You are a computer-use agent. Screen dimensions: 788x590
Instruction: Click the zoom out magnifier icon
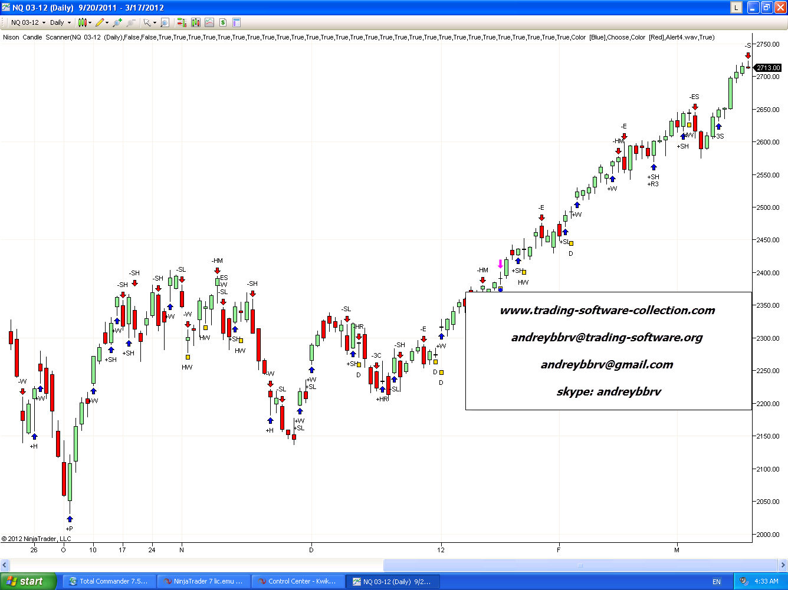131,22
